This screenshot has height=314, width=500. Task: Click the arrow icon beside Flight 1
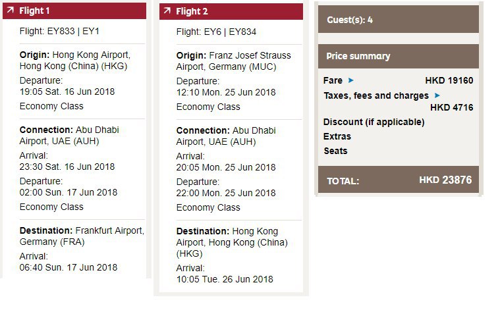pos(9,11)
